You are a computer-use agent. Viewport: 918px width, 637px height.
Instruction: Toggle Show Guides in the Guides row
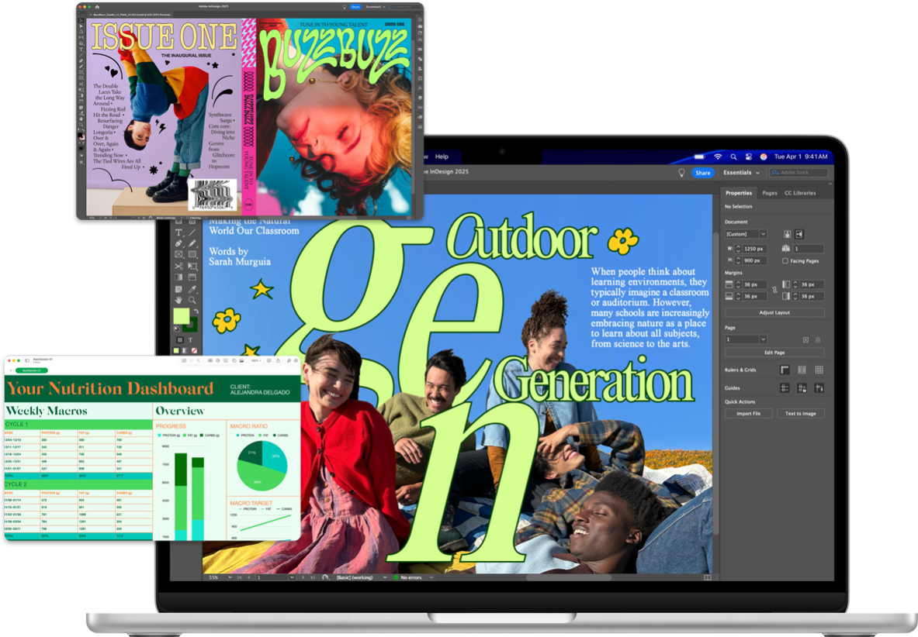point(785,388)
